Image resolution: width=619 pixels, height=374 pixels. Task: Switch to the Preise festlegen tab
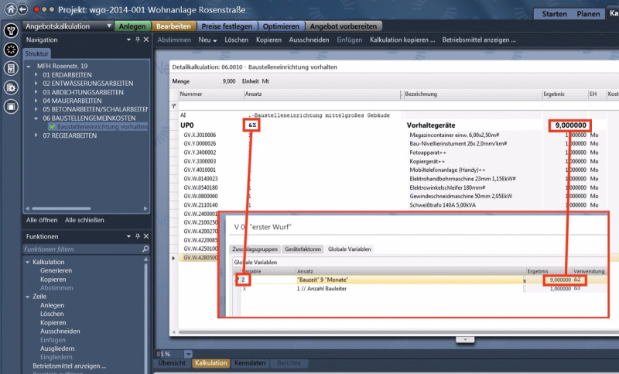(x=227, y=26)
